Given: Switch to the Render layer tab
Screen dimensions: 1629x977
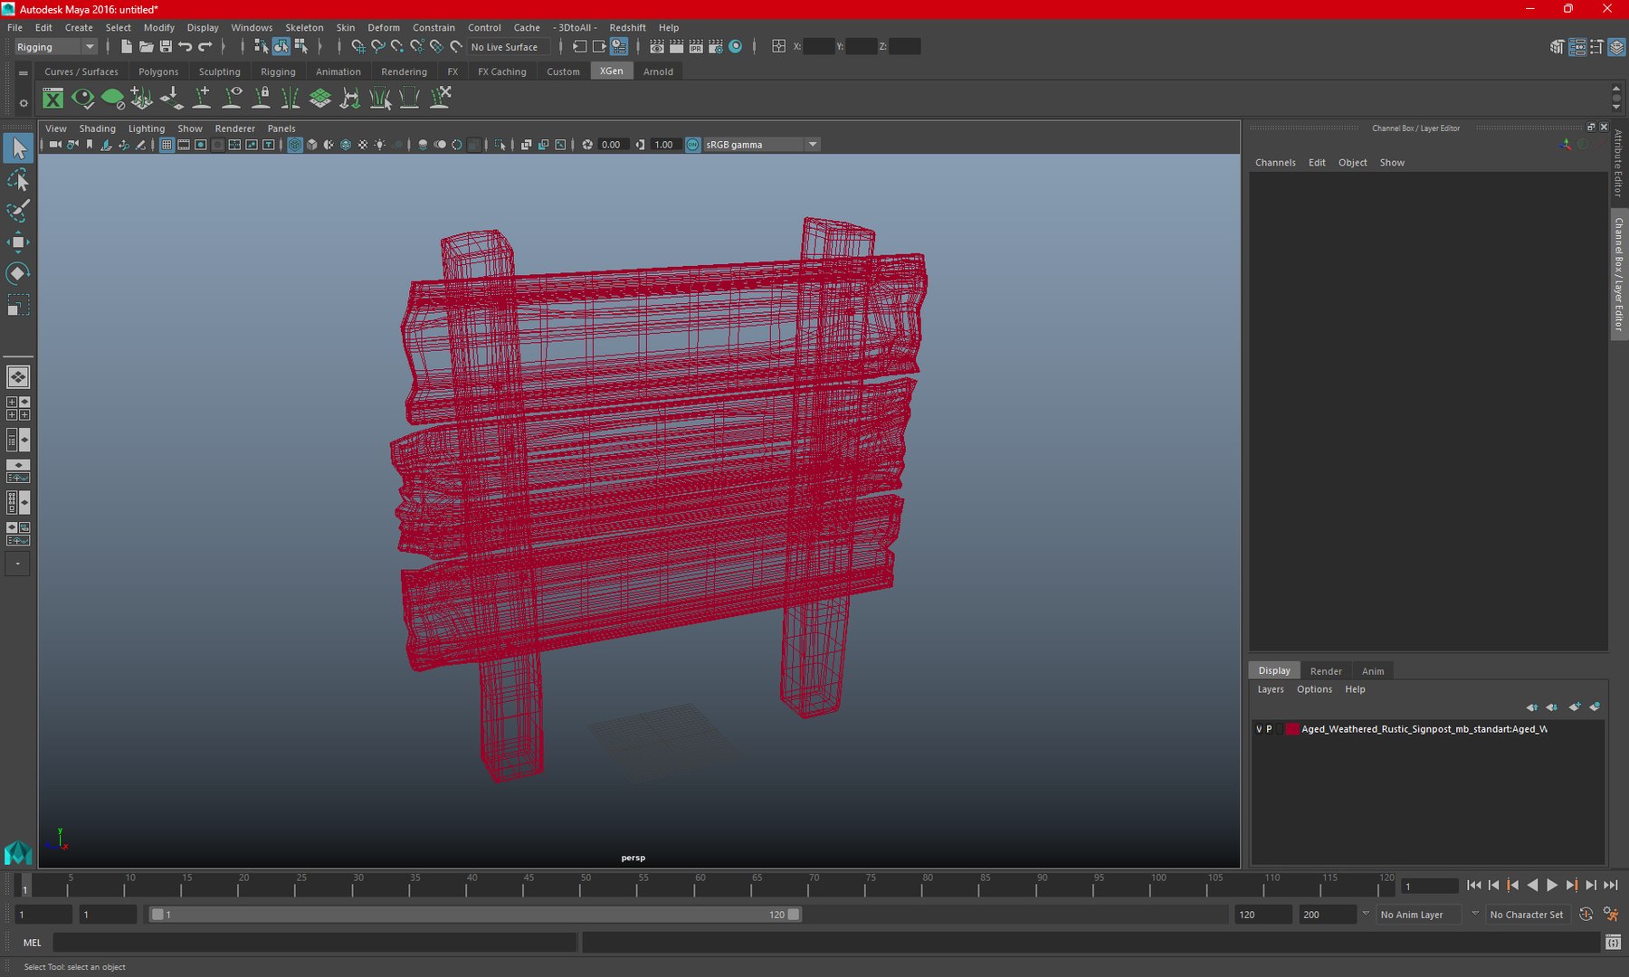Looking at the screenshot, I should click(1326, 671).
